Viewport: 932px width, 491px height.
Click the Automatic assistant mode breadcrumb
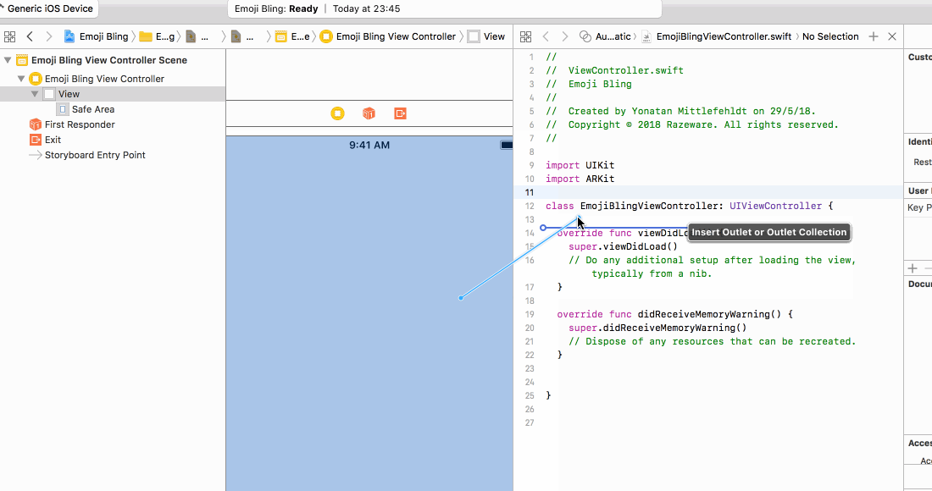605,36
